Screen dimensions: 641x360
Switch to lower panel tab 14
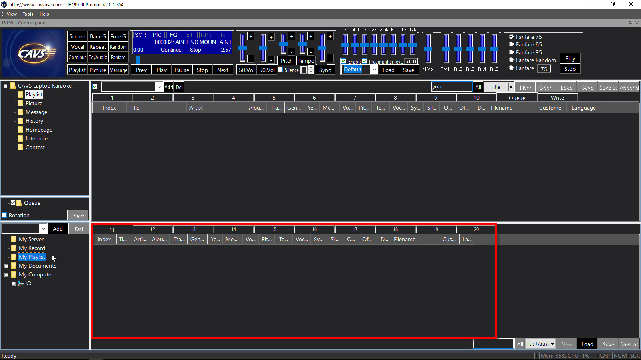pos(234,229)
